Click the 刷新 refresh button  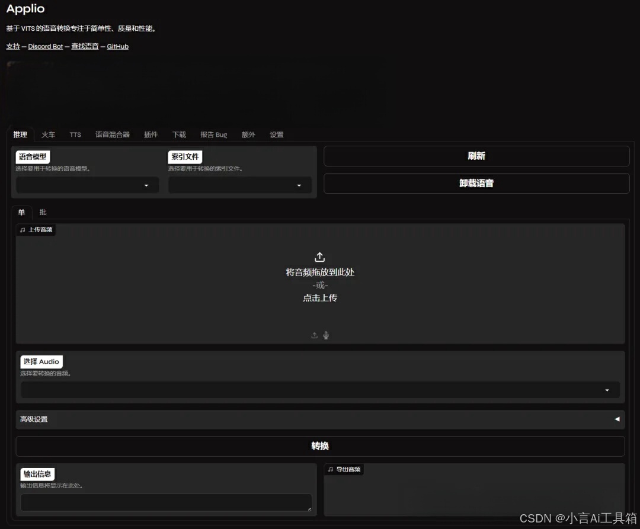476,156
